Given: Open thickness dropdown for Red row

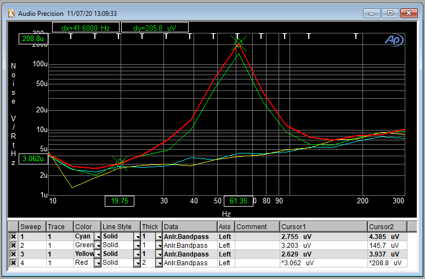Looking at the screenshot, I should coord(159,263).
